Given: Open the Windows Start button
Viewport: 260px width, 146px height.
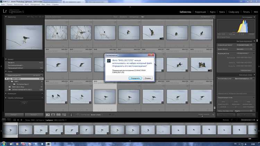Looking at the screenshot, I should point(3,144).
